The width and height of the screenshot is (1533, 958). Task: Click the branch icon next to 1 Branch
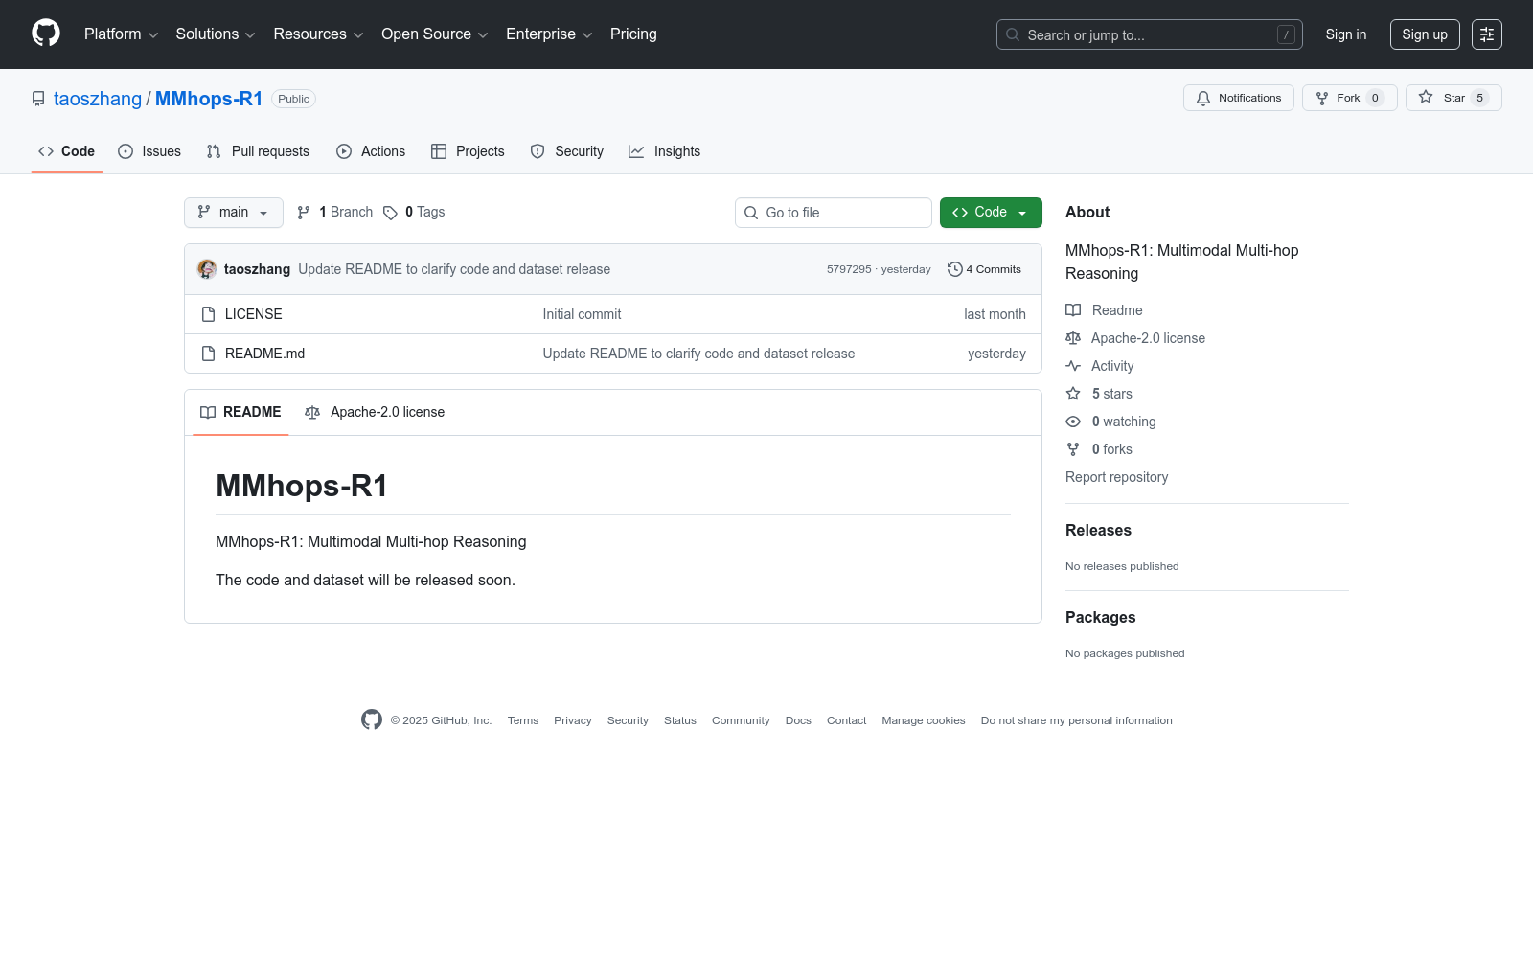pos(304,213)
